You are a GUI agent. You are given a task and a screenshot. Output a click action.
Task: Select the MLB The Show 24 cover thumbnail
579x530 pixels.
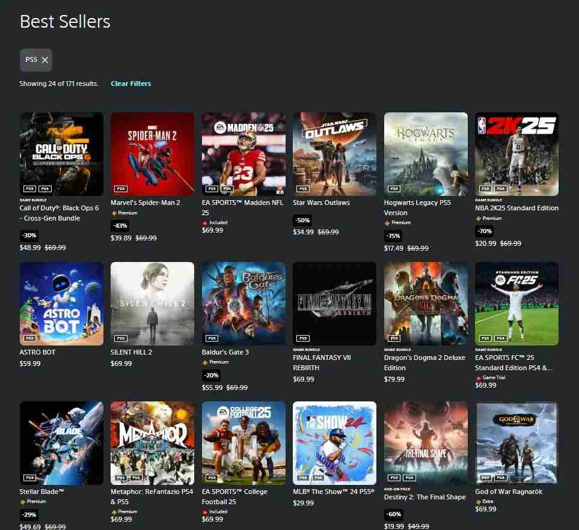334,443
